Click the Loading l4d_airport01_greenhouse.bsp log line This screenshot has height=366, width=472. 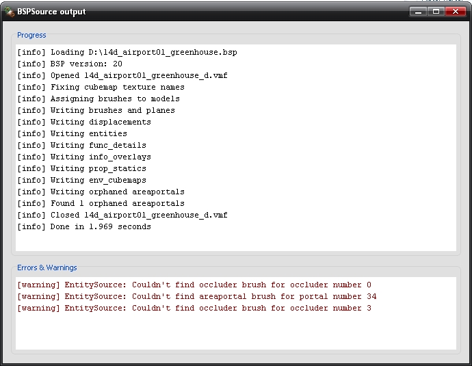pos(127,53)
